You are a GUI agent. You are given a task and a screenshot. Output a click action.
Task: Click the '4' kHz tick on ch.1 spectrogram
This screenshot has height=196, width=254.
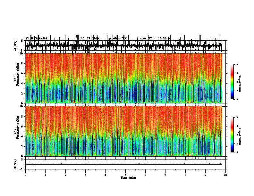click(22, 84)
